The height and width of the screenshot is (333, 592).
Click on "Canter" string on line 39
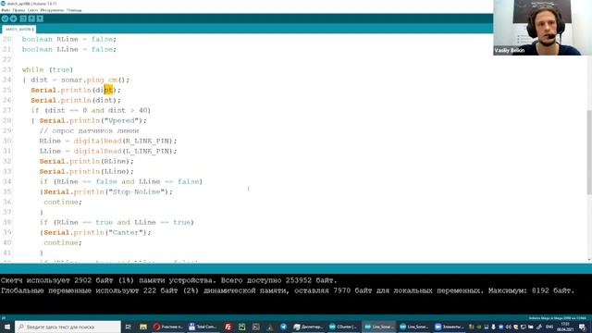point(127,232)
